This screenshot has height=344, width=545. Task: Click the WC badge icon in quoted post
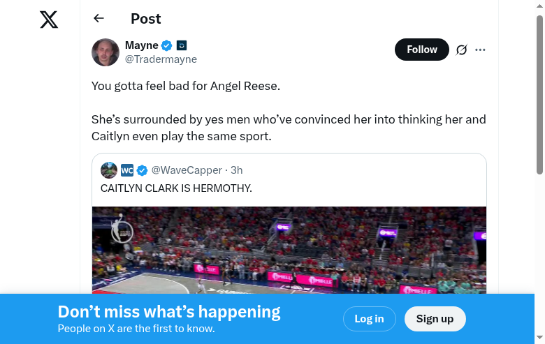point(127,170)
